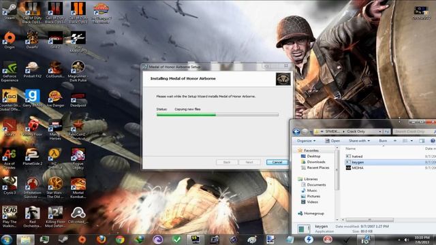Open the Counter-Strike Global Offensive shortcut
This screenshot has height=245, width=436.
pyautogui.click(x=10, y=100)
